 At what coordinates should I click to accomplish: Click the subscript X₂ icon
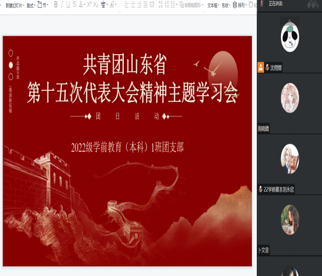95,5
